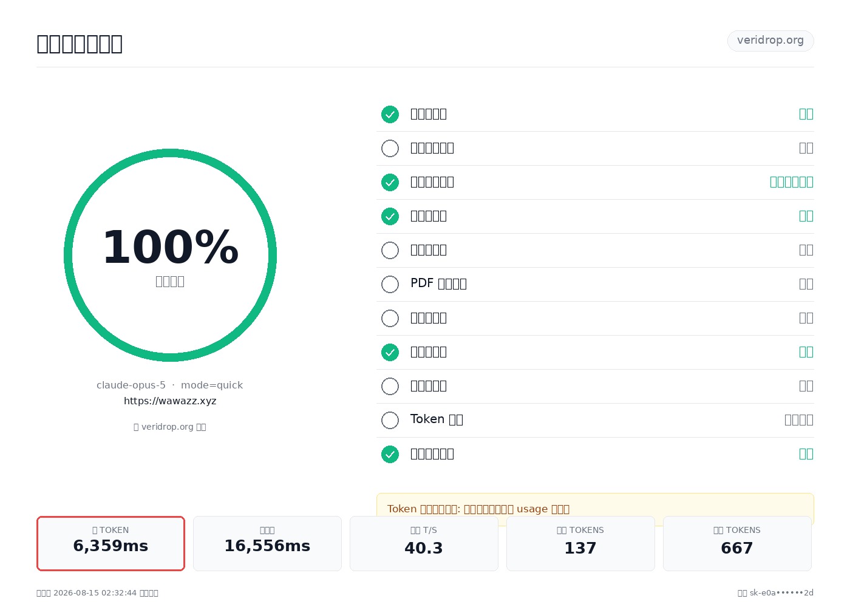This screenshot has width=850, height=607.
Task: Click the veridrop.org credit text under the URL
Action: pyautogui.click(x=170, y=427)
